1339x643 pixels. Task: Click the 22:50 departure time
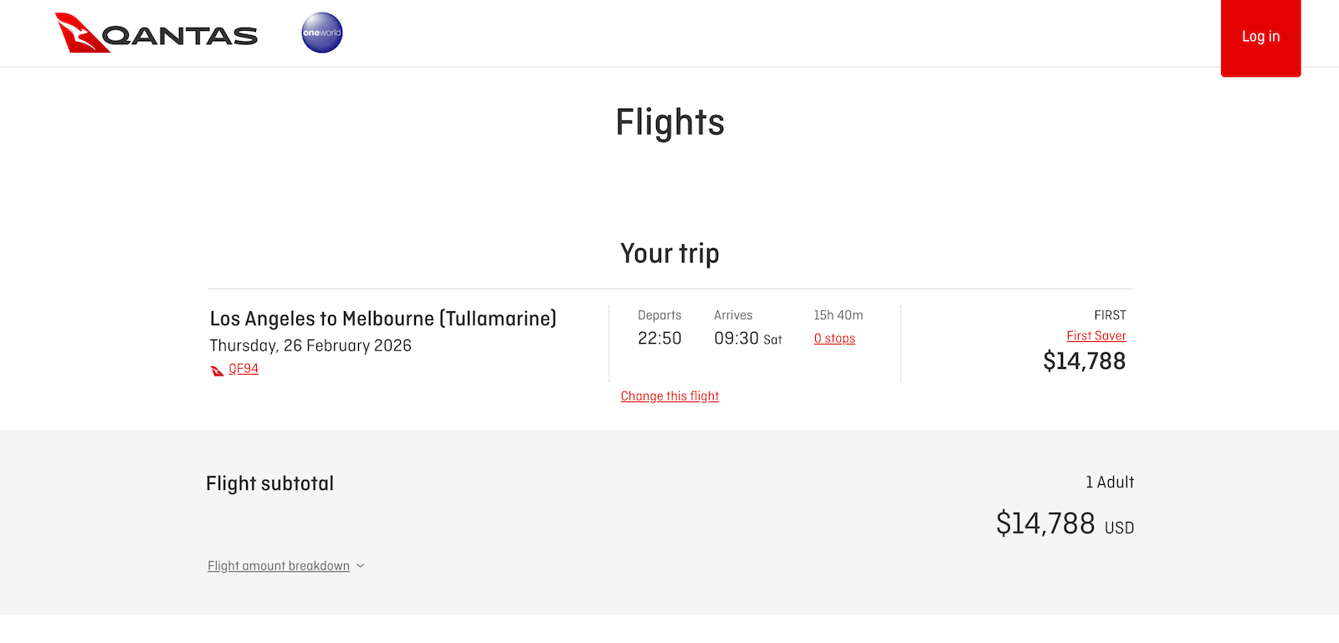(659, 339)
